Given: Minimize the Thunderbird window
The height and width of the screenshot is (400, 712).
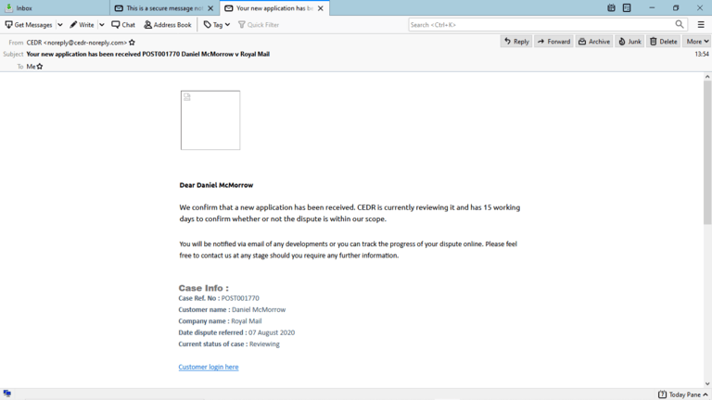Looking at the screenshot, I should pyautogui.click(x=652, y=7).
